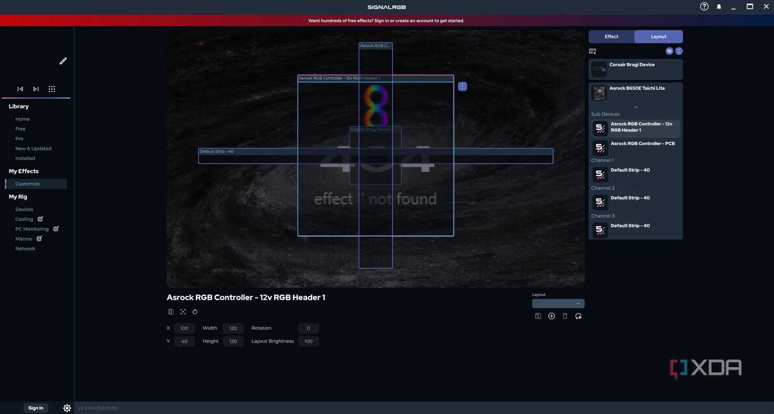Image resolution: width=774 pixels, height=414 pixels.
Task: Click the center-fit icon under device title
Action: (x=183, y=312)
